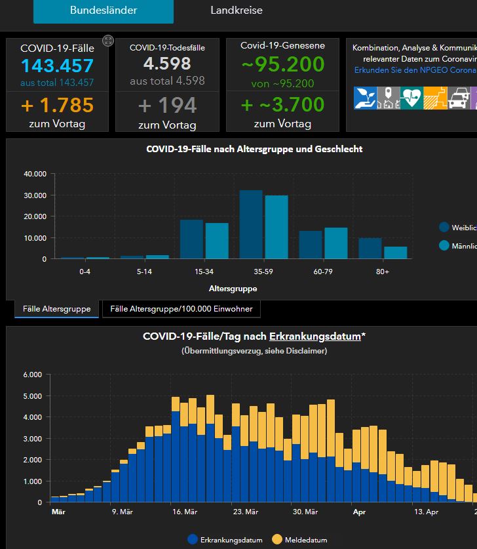Click the orange map regions icon

(x=435, y=97)
